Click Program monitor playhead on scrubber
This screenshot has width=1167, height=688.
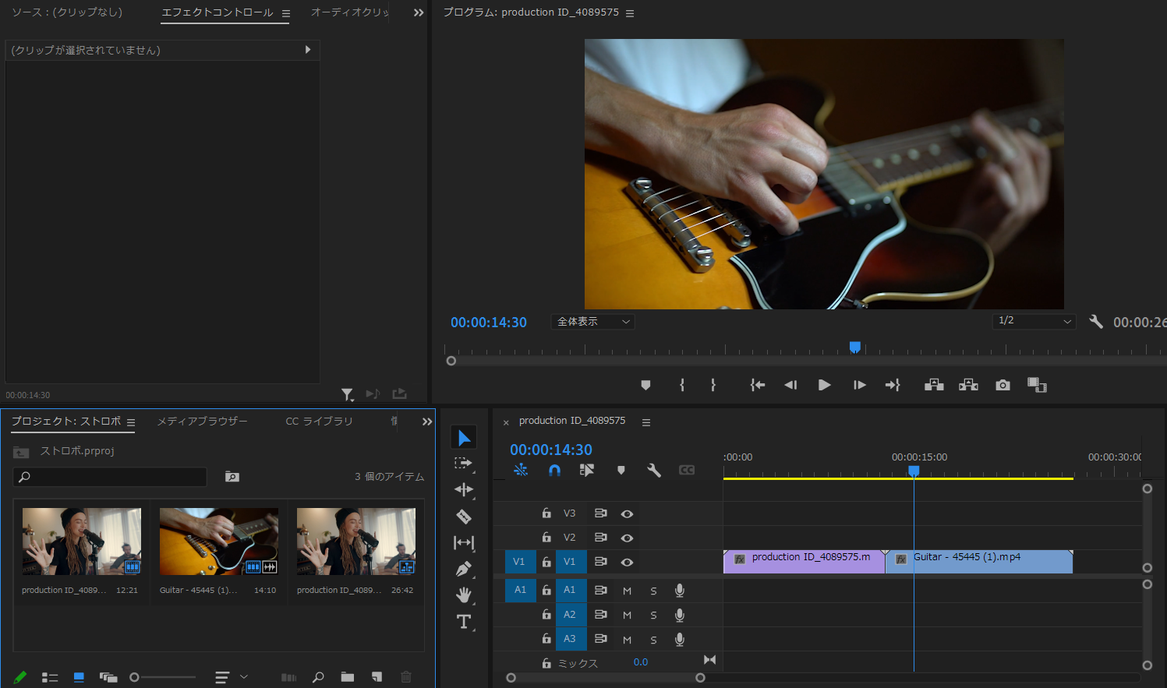855,347
